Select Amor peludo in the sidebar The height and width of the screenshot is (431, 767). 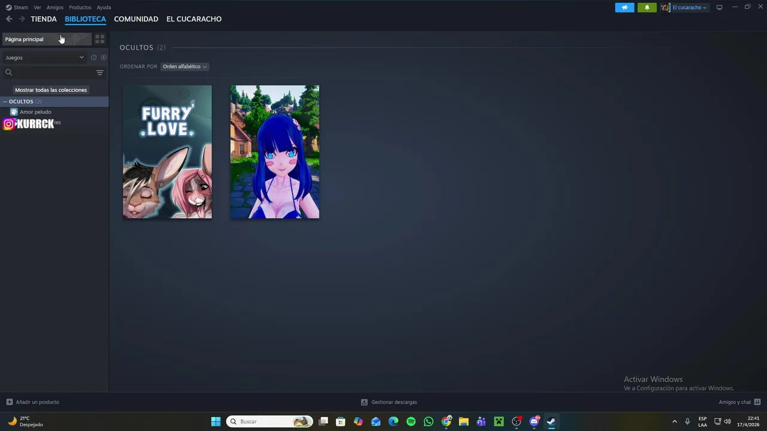[x=35, y=112]
